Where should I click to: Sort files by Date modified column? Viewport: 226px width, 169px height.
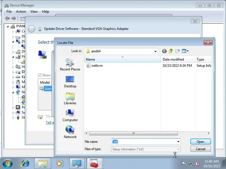[178, 59]
